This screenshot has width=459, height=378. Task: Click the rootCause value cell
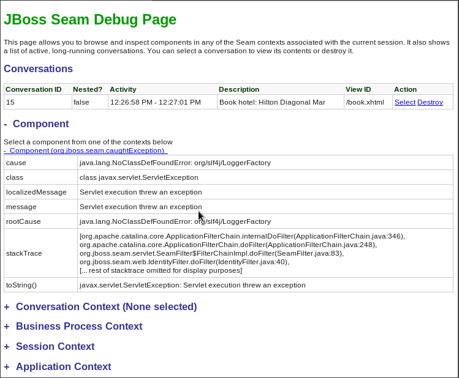(175, 221)
